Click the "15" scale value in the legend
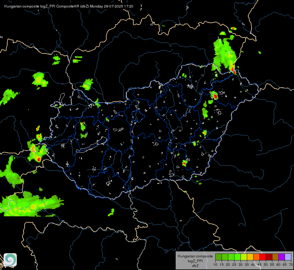 coord(222,265)
